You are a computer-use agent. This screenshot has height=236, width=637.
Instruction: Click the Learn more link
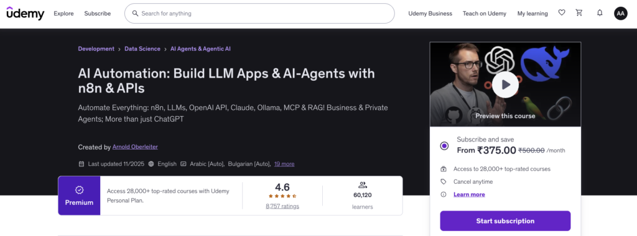[469, 194]
